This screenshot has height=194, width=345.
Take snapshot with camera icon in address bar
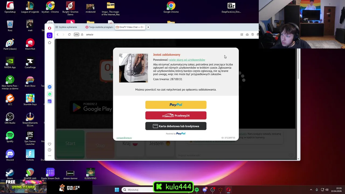[x=247, y=34]
